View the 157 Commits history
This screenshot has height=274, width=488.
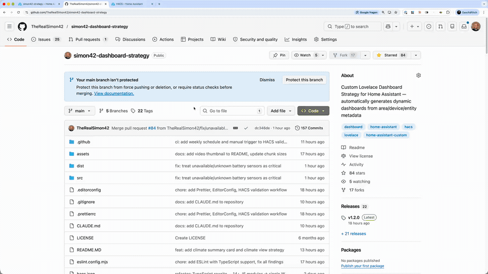(309, 128)
